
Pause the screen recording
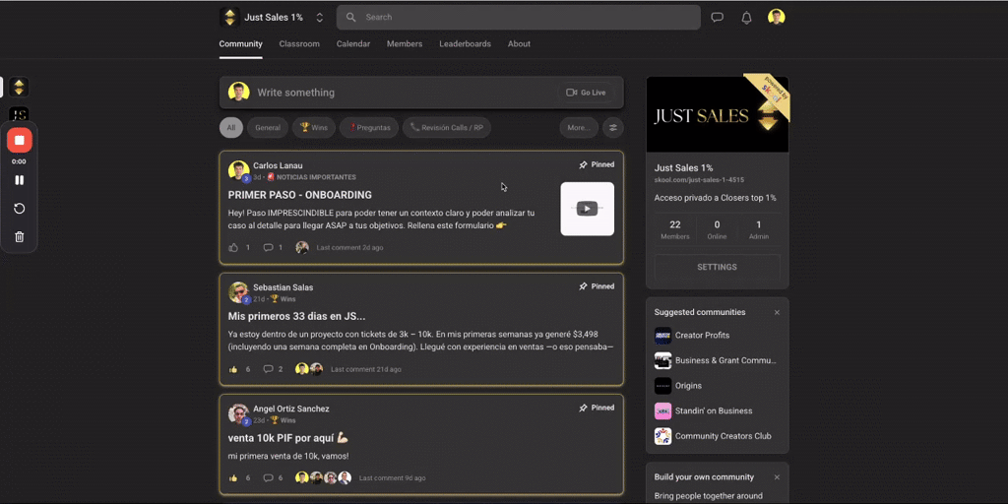coord(20,180)
